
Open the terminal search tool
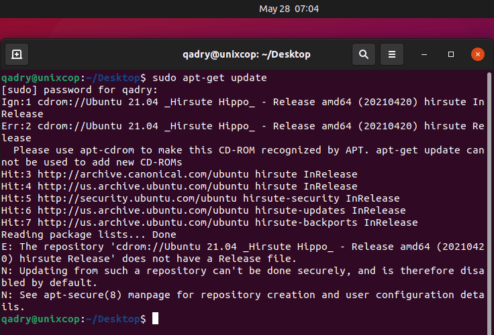point(364,54)
